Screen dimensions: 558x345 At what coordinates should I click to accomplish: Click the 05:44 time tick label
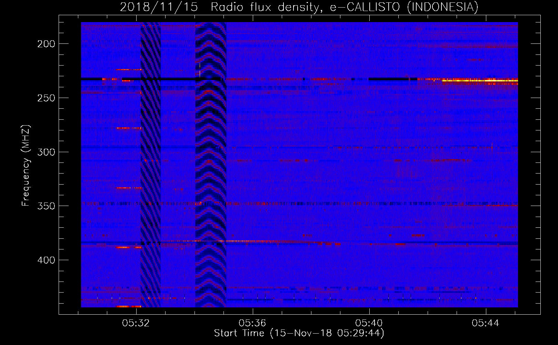point(486,323)
